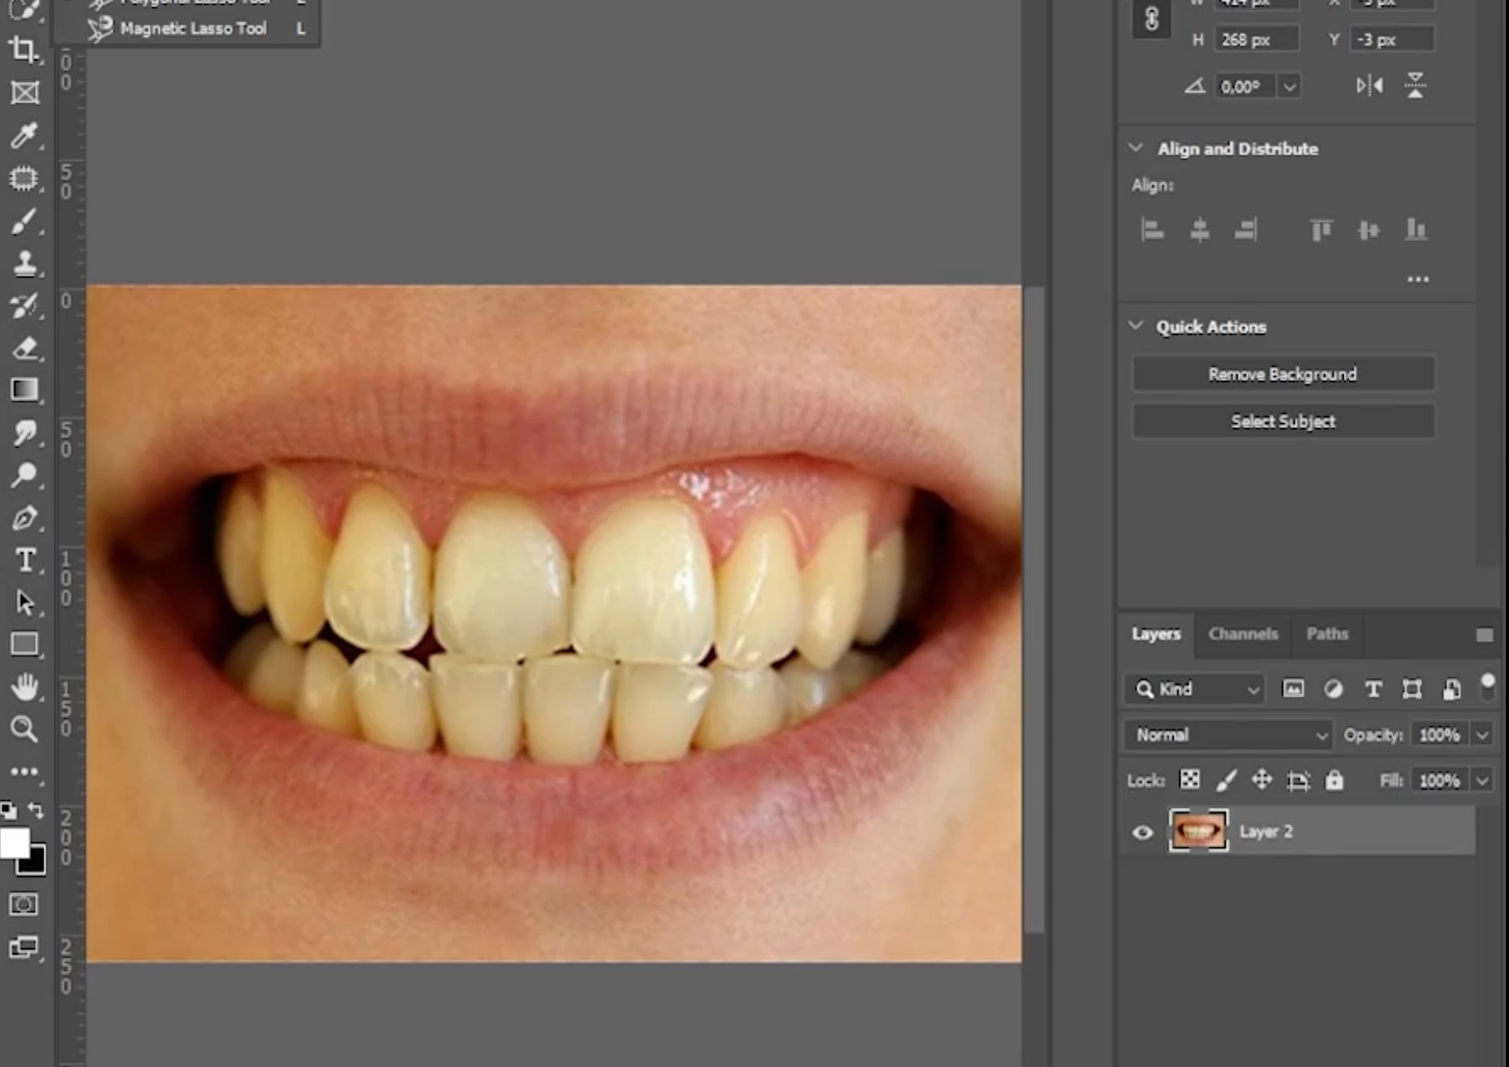Switch to the Channels tab
1509x1067 pixels.
point(1243,633)
